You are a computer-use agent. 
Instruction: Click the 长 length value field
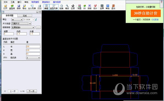[33, 47]
